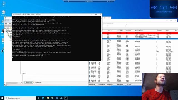Click the digital clock desktop widget
Image resolution: width=178 pixels, height=100 pixels.
tap(164, 9)
